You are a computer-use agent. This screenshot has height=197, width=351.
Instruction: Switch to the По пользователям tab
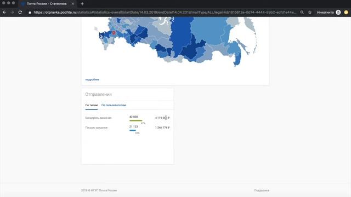click(x=114, y=105)
